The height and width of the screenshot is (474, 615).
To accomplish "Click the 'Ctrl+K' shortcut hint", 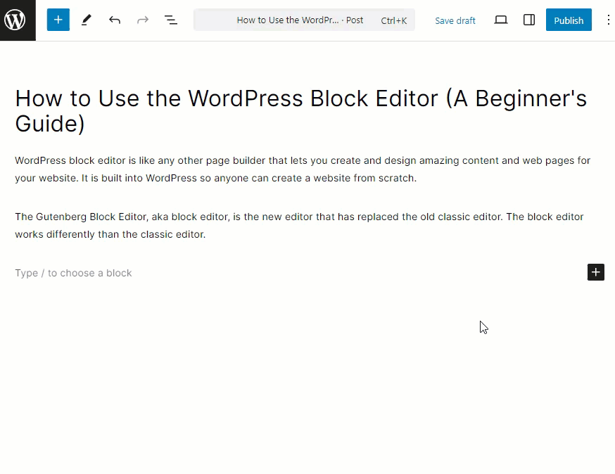I will point(394,20).
